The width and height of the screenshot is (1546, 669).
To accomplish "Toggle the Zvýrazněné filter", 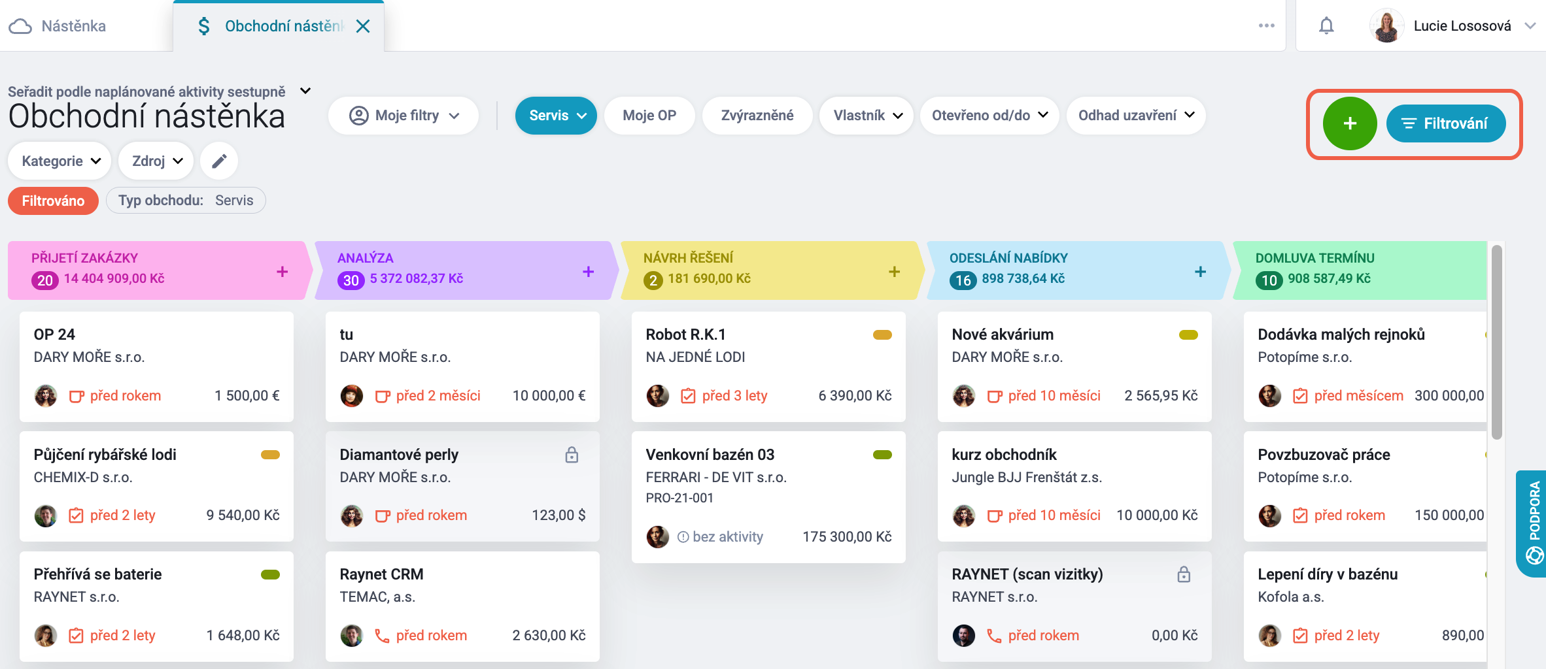I will click(x=757, y=116).
